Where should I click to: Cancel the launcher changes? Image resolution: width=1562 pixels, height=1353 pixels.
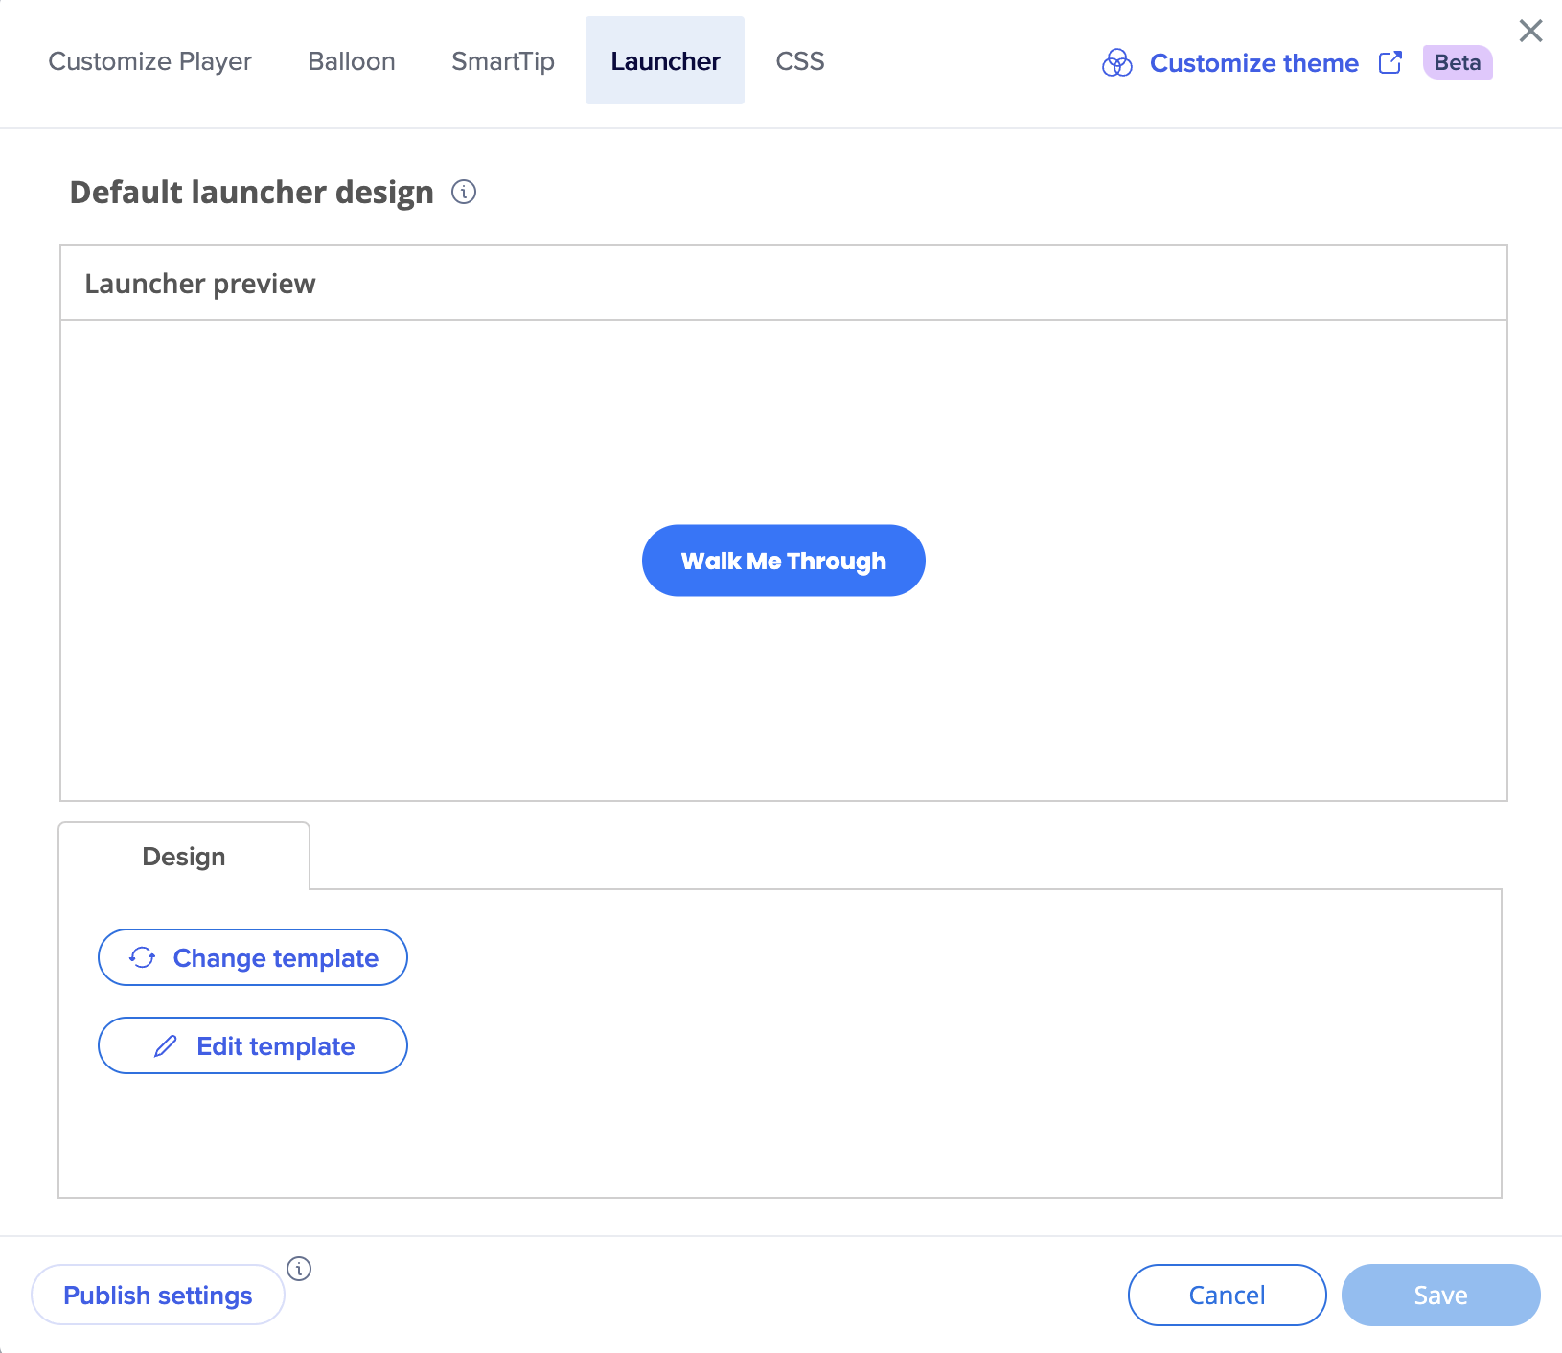(1227, 1296)
